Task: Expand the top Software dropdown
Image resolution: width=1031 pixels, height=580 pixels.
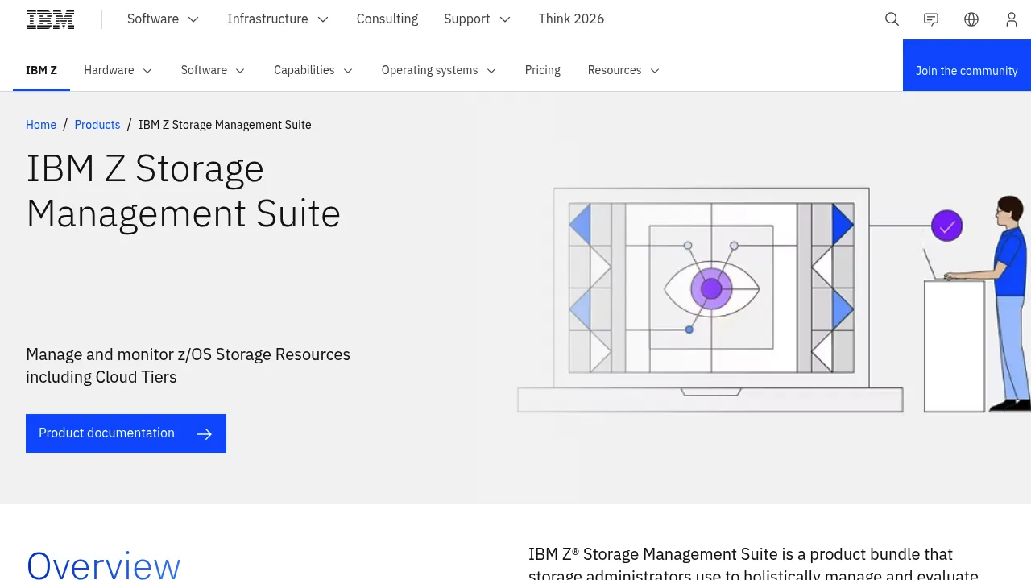Action: click(x=164, y=19)
